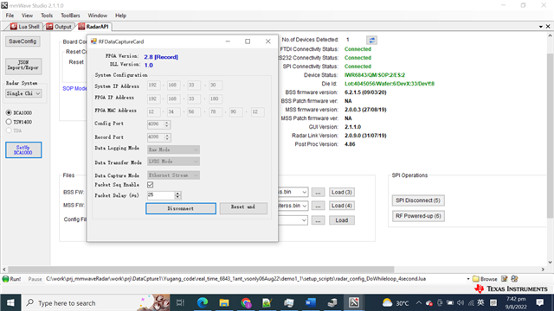This screenshot has width=554, height=311.
Task: Toggle the Packet Seq Enable checkbox
Action: (150, 185)
